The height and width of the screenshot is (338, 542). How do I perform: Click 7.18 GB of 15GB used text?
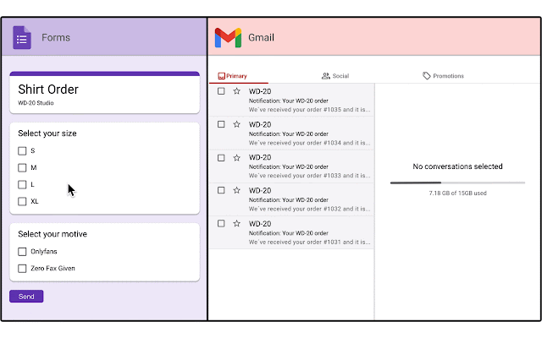coord(457,194)
